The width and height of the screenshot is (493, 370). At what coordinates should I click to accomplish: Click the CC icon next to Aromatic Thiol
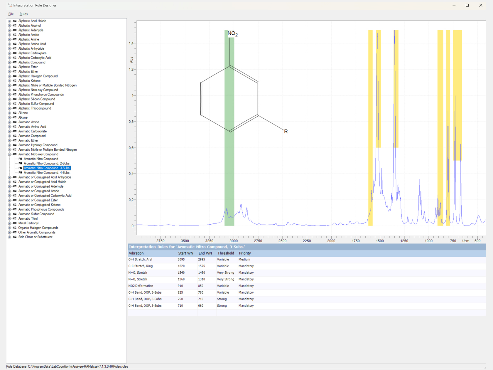click(15, 218)
